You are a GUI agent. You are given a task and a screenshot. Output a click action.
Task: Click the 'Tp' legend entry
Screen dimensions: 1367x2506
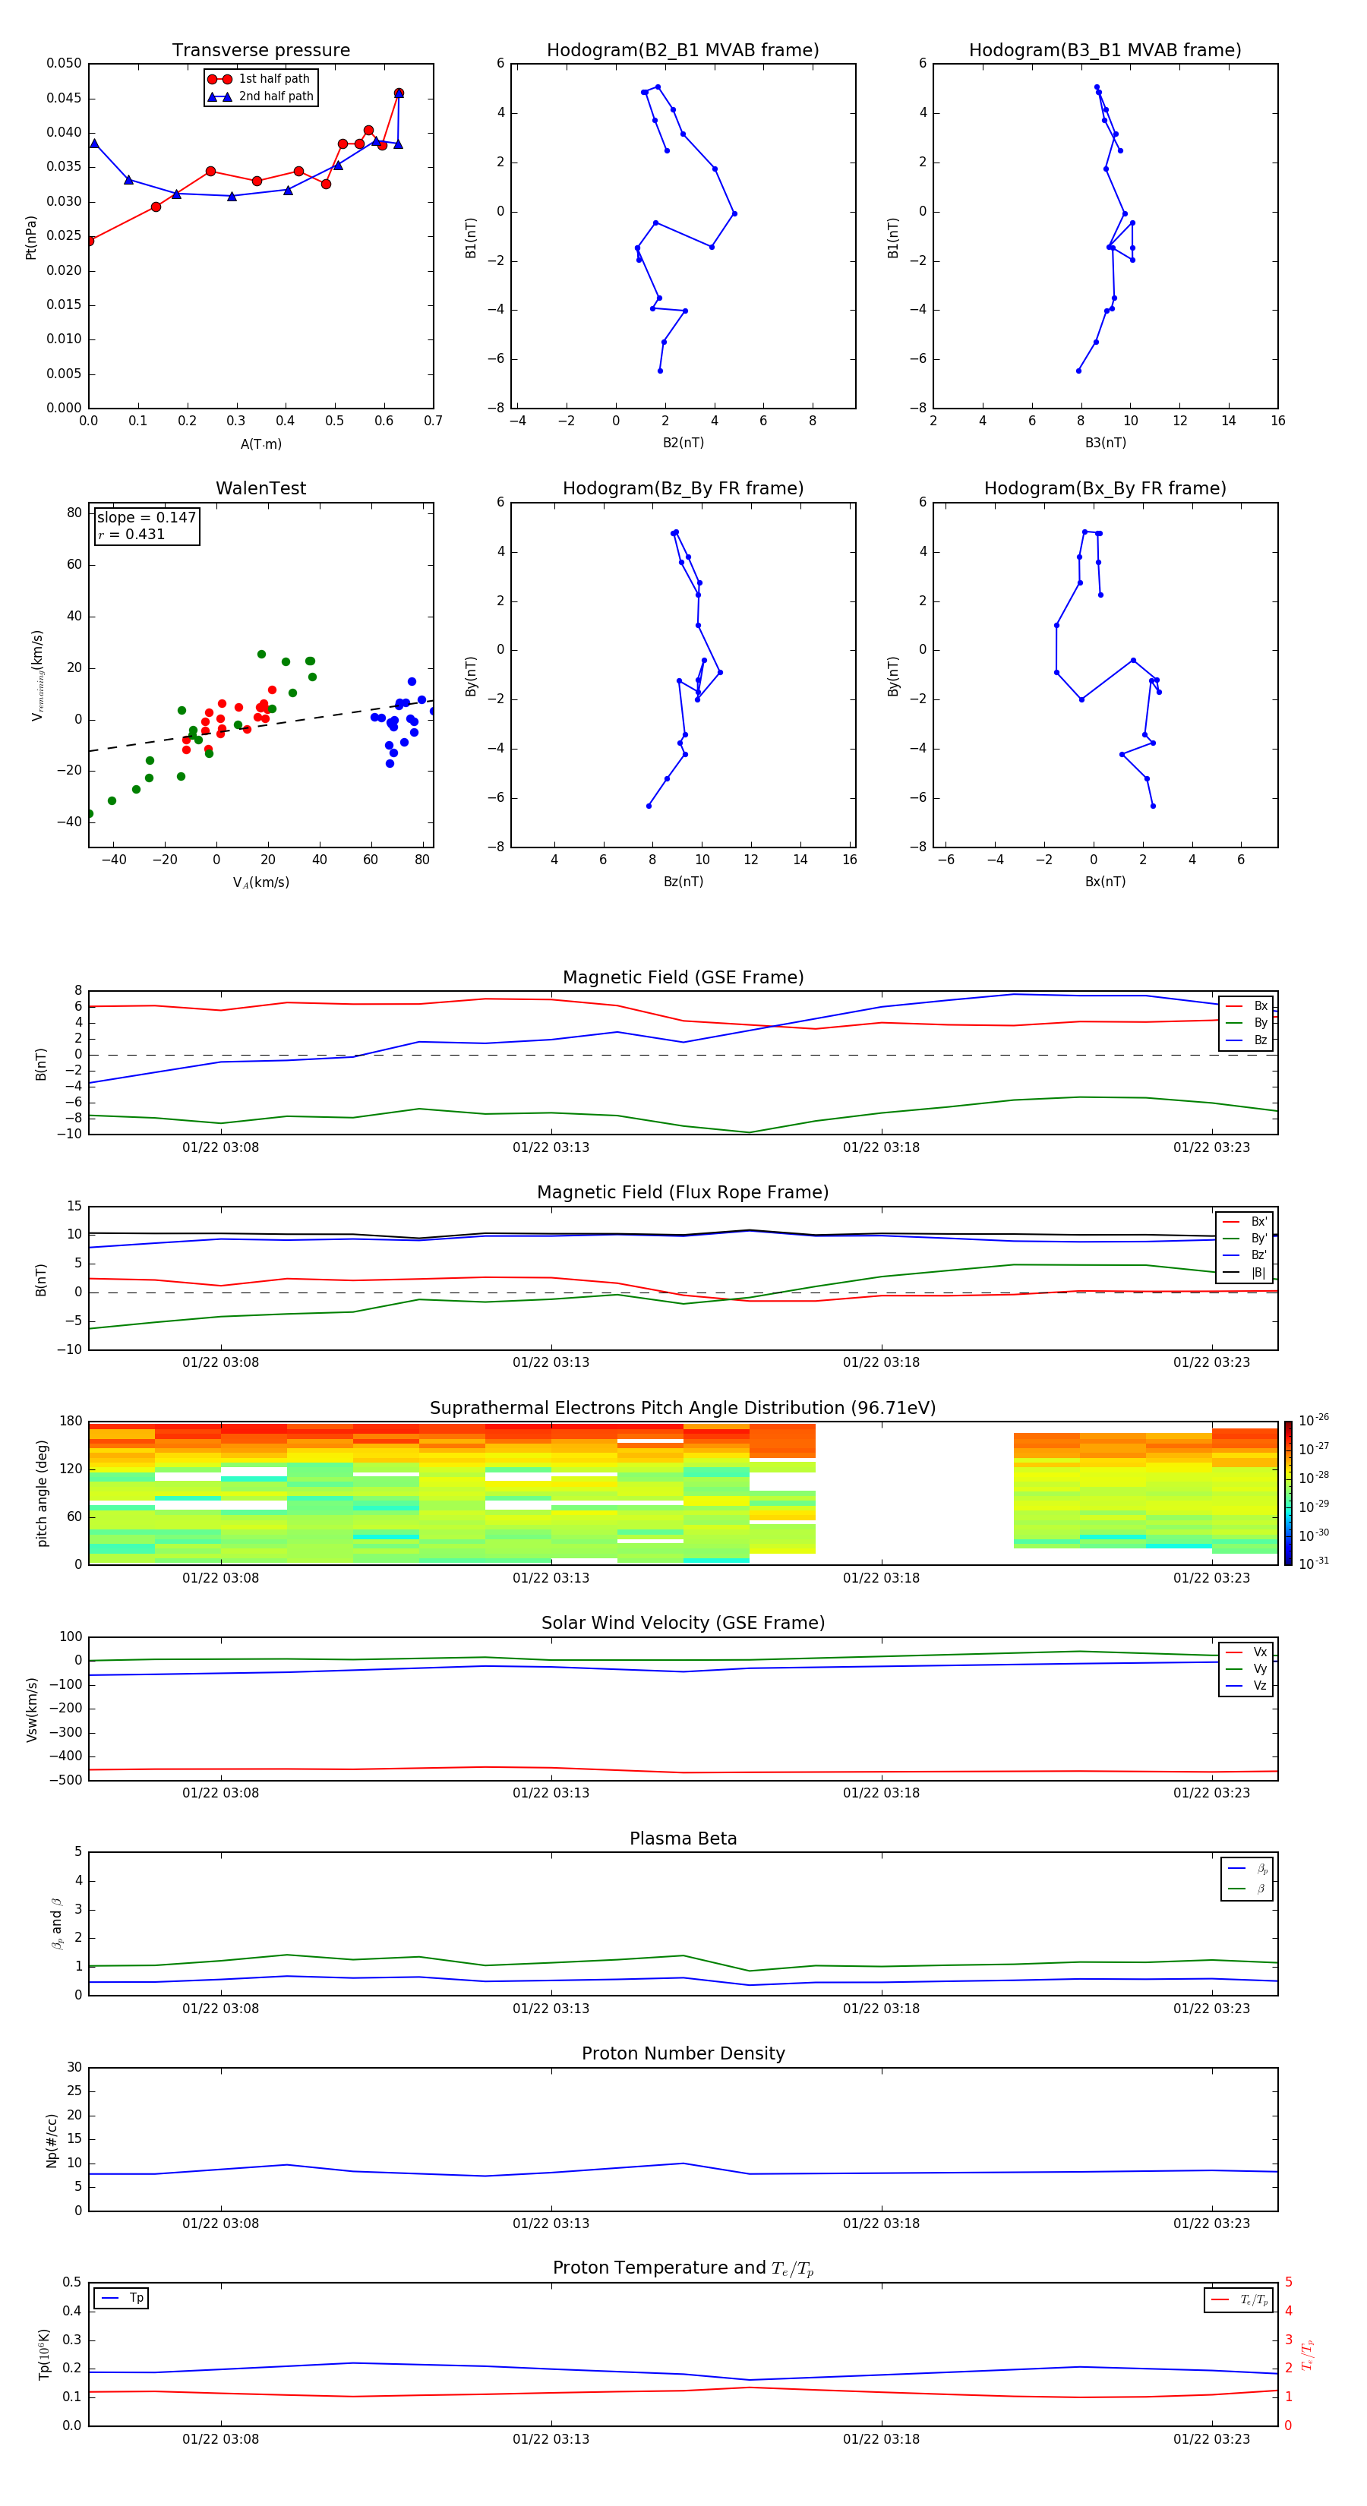pos(122,2298)
